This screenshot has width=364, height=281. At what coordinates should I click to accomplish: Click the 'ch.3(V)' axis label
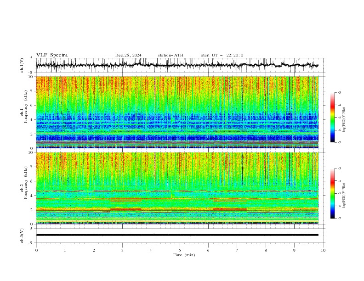point(22,236)
